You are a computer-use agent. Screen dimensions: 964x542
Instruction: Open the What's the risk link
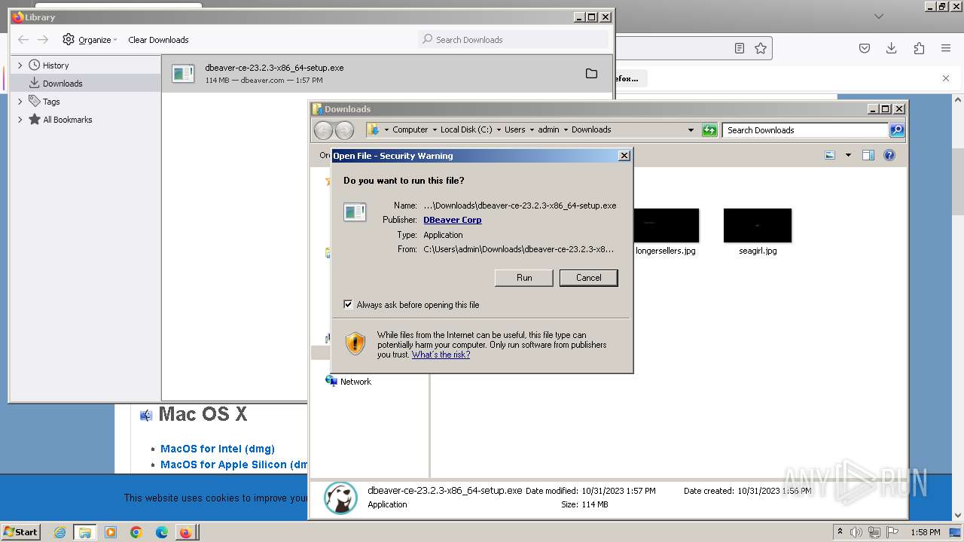pyautogui.click(x=441, y=355)
